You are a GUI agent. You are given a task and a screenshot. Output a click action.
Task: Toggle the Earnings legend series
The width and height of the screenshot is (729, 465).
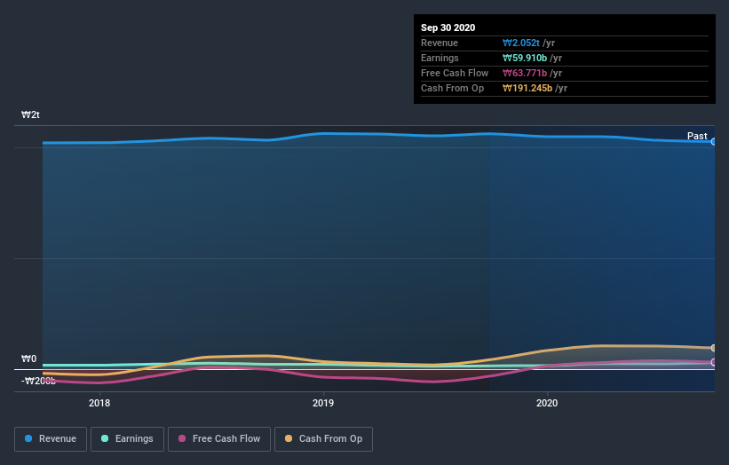click(127, 439)
